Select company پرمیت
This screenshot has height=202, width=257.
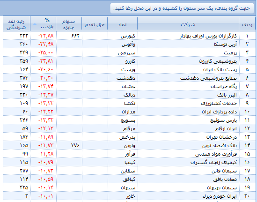(x=230, y=52)
